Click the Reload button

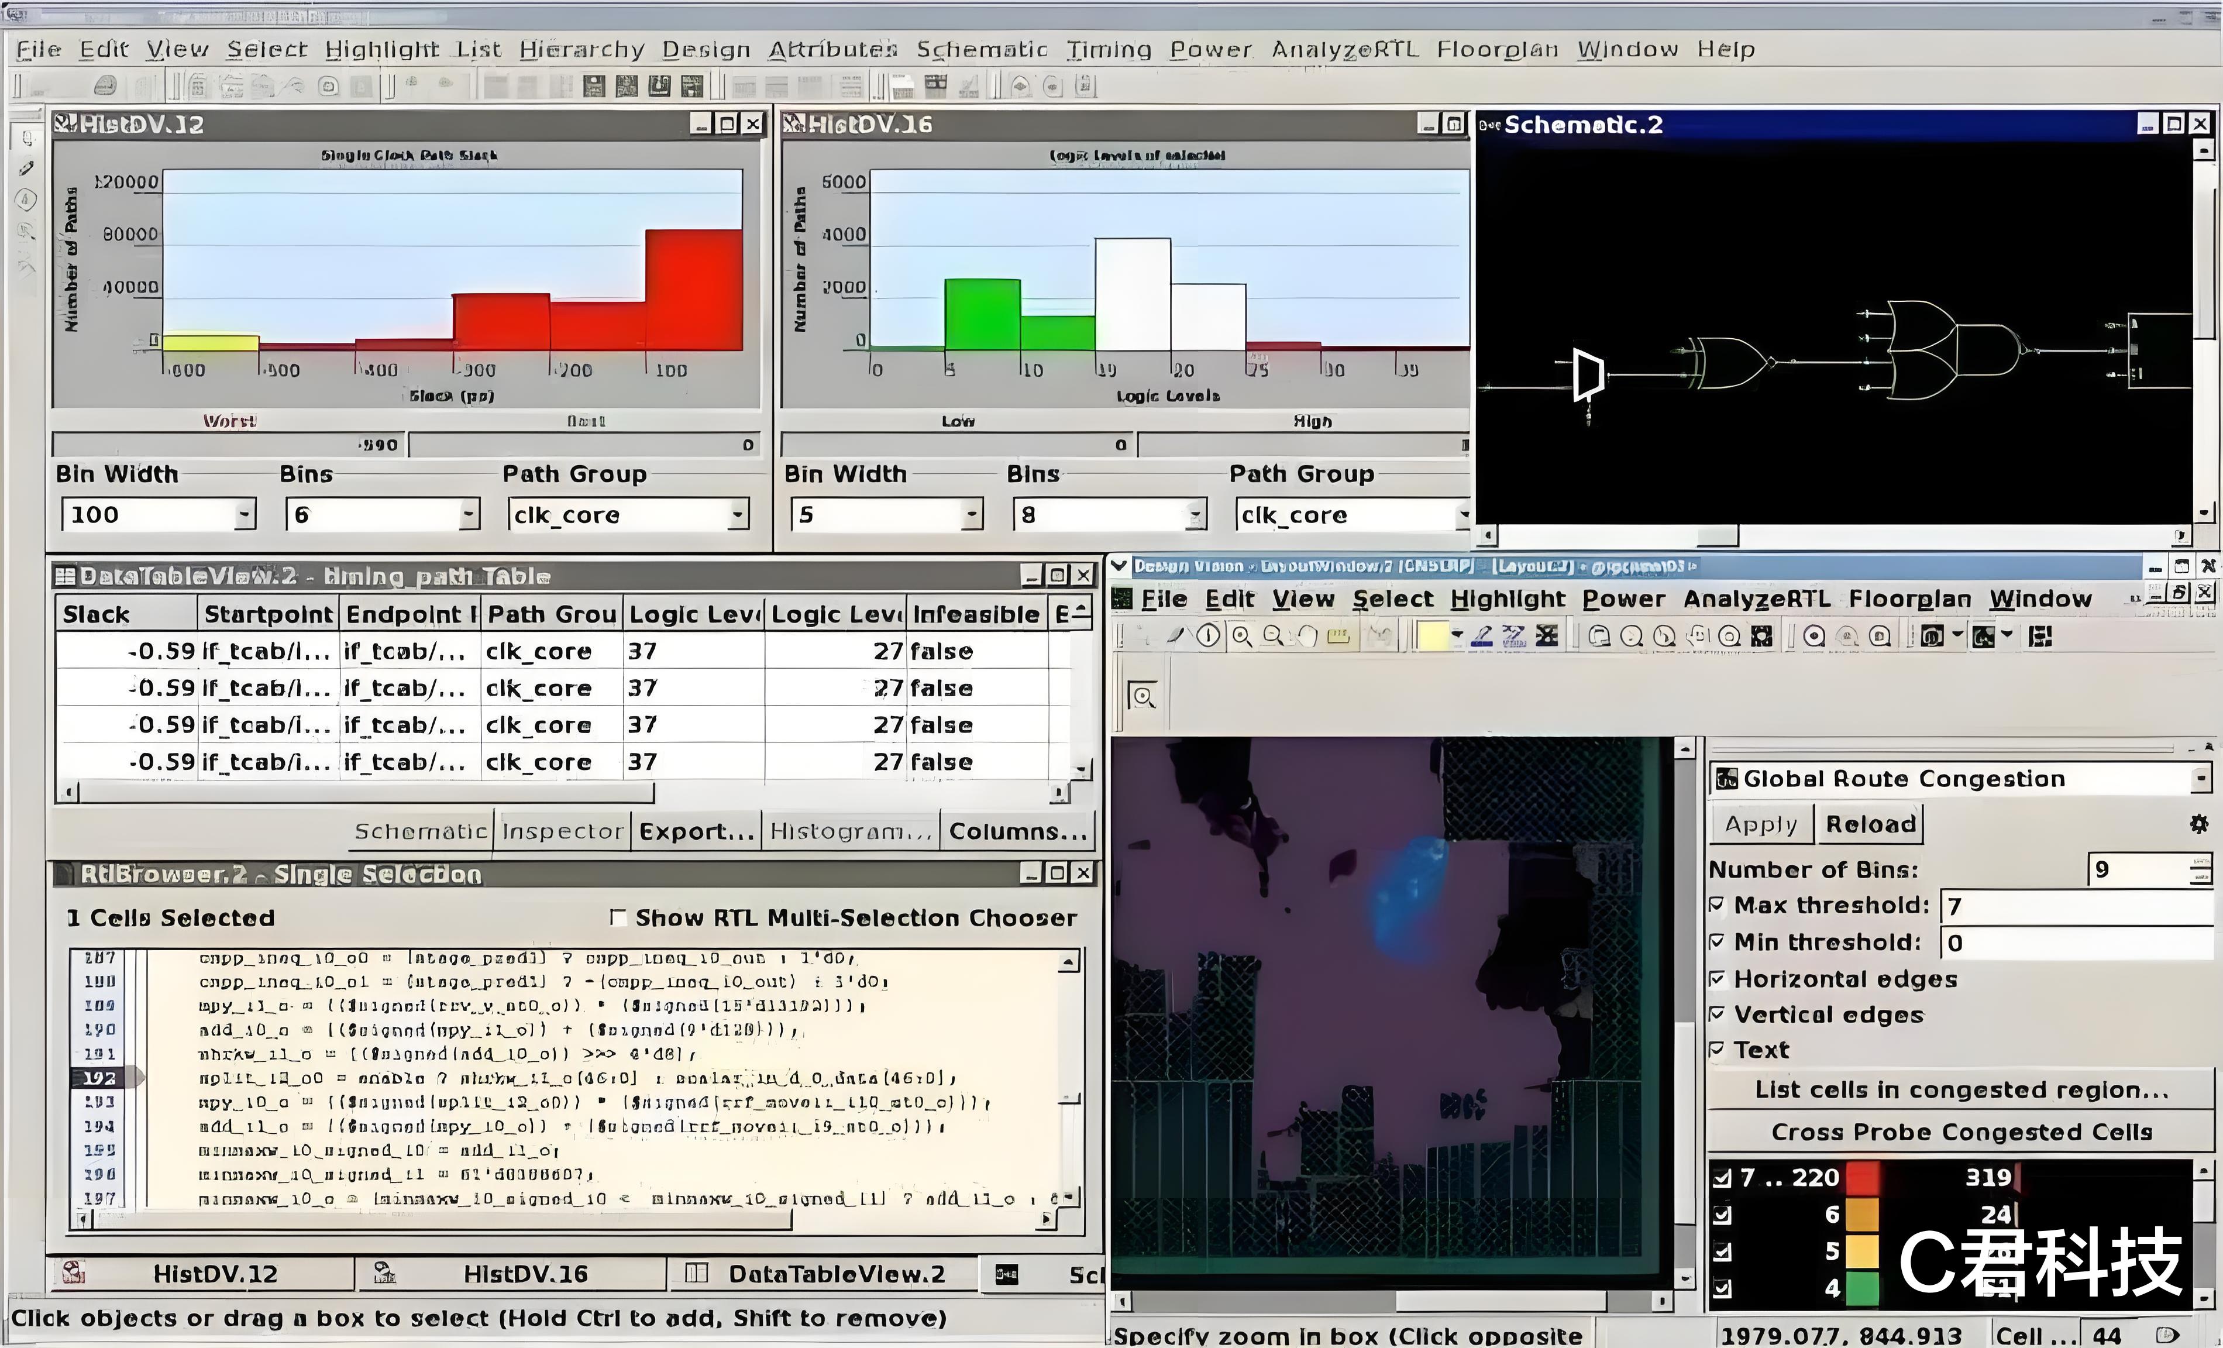click(1870, 824)
